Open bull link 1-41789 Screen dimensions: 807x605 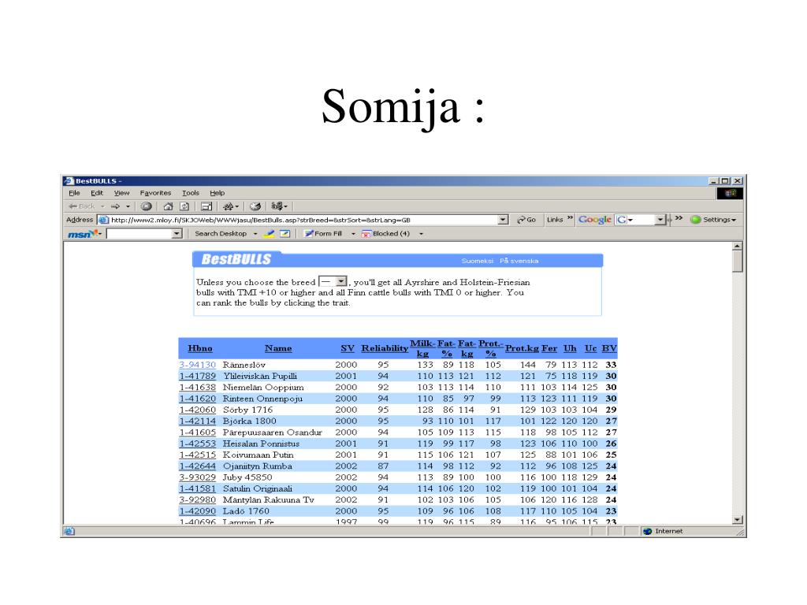pyautogui.click(x=198, y=376)
